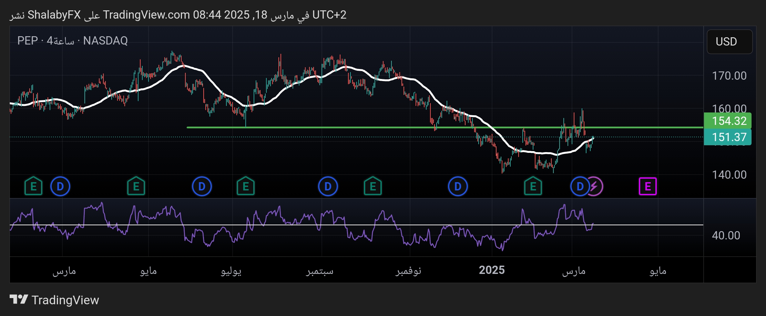The width and height of the screenshot is (766, 316).
Task: Click the 170.00 price axis label
Action: pos(729,76)
